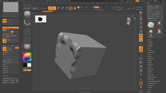Click the ZBrush image icon in left panel

pyautogui.click(x=4, y=21)
